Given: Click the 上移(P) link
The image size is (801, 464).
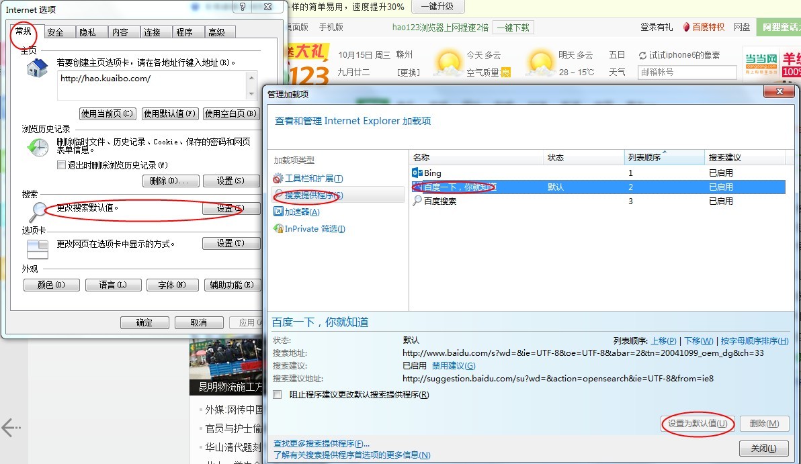Looking at the screenshot, I should click(664, 341).
